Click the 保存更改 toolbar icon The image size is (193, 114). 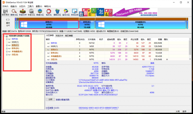click(x=5, y=12)
